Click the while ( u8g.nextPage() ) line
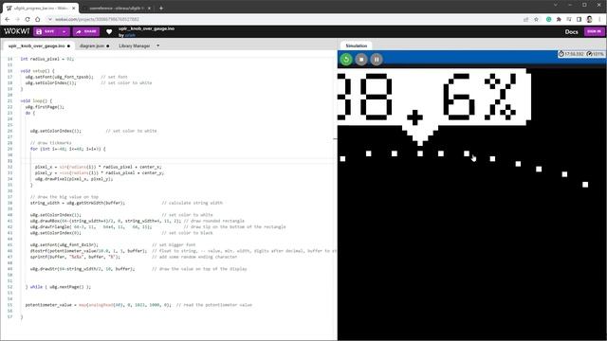607x341 pixels. [x=58, y=287]
